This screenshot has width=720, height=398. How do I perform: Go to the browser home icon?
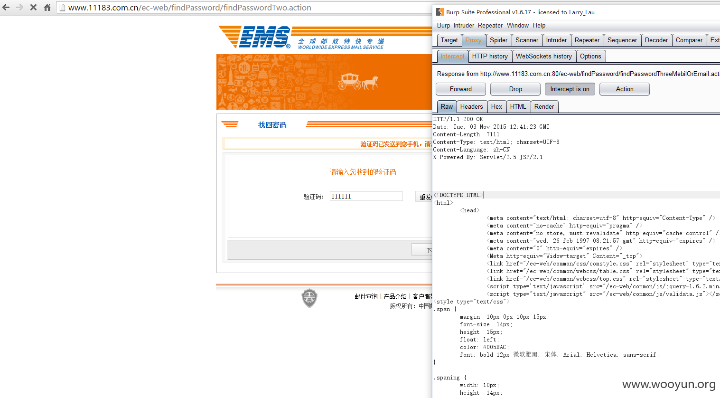click(x=47, y=8)
